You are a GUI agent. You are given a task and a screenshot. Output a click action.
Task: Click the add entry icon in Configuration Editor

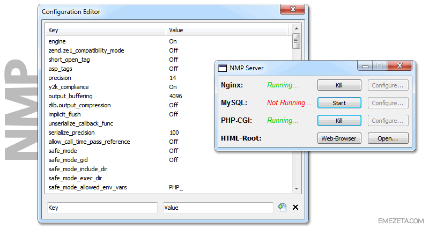283,207
